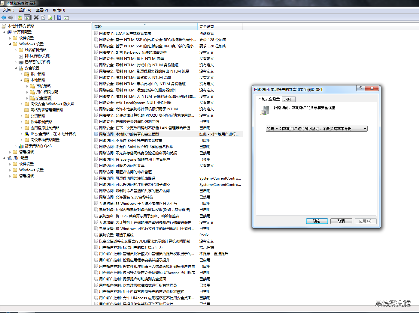Viewport: 419px width, 313px height.
Task: Click the help question mark button in dialog title
Action: (x=361, y=88)
